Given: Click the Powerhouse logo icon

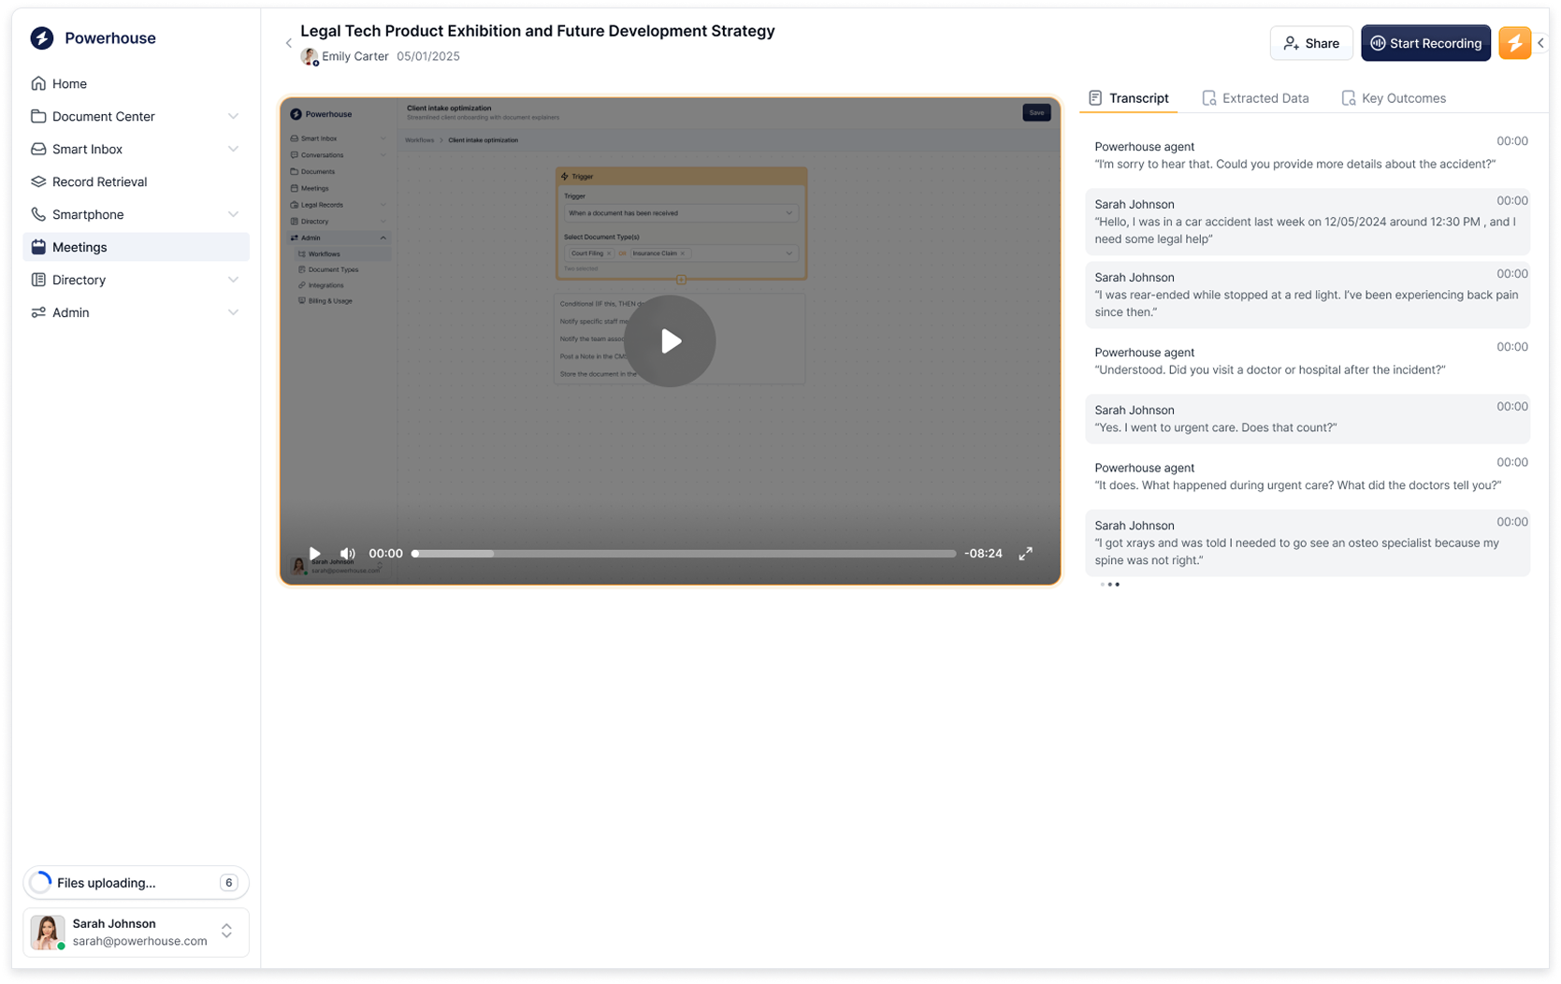Looking at the screenshot, I should tap(41, 38).
